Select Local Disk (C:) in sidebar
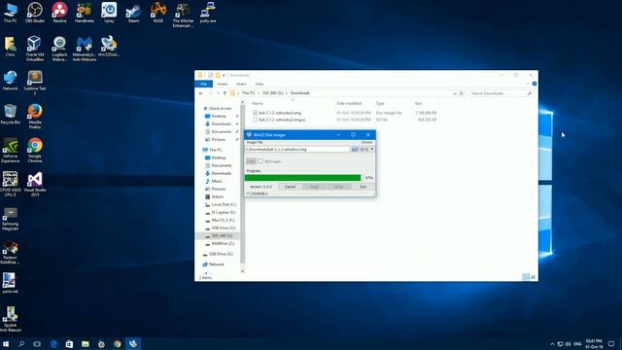The image size is (622, 350). [224, 204]
